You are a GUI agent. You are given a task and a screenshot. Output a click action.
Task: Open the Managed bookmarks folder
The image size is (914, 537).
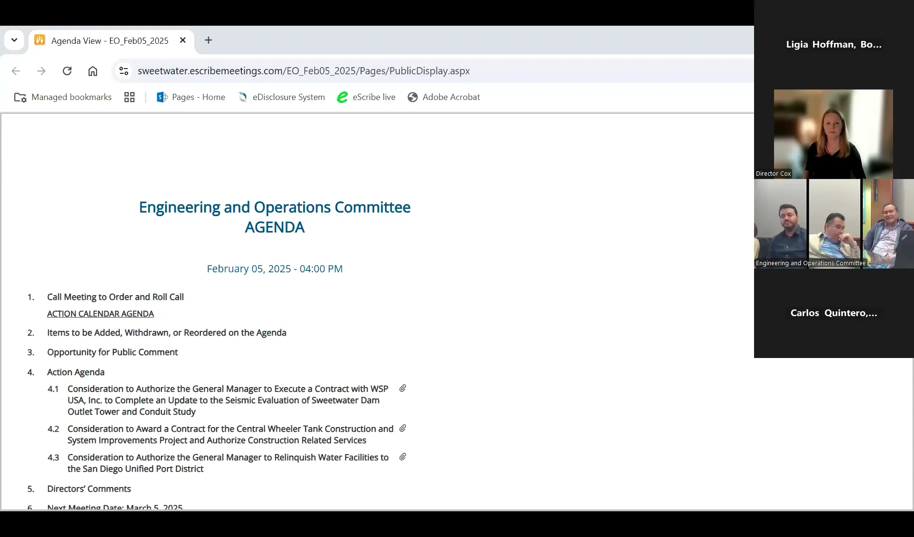click(62, 97)
